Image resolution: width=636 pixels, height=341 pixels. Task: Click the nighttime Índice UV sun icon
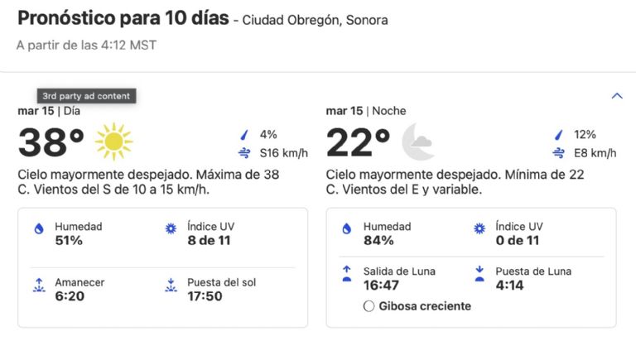[479, 229]
